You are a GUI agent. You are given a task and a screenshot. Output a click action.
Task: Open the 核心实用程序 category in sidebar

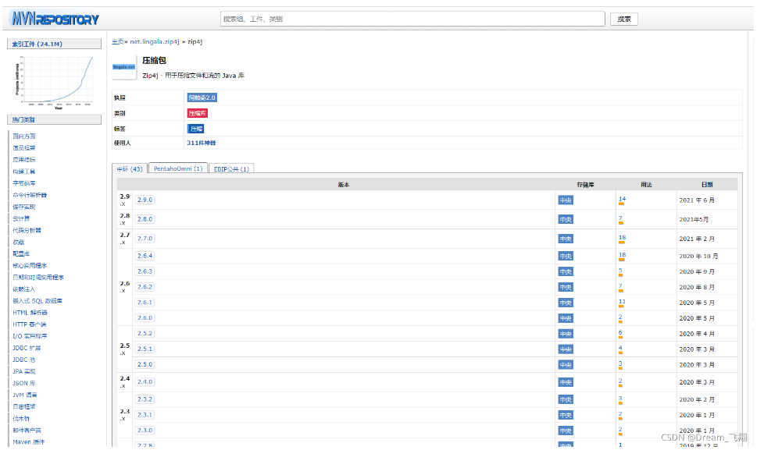(30, 266)
